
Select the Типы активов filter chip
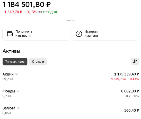pos(15,62)
